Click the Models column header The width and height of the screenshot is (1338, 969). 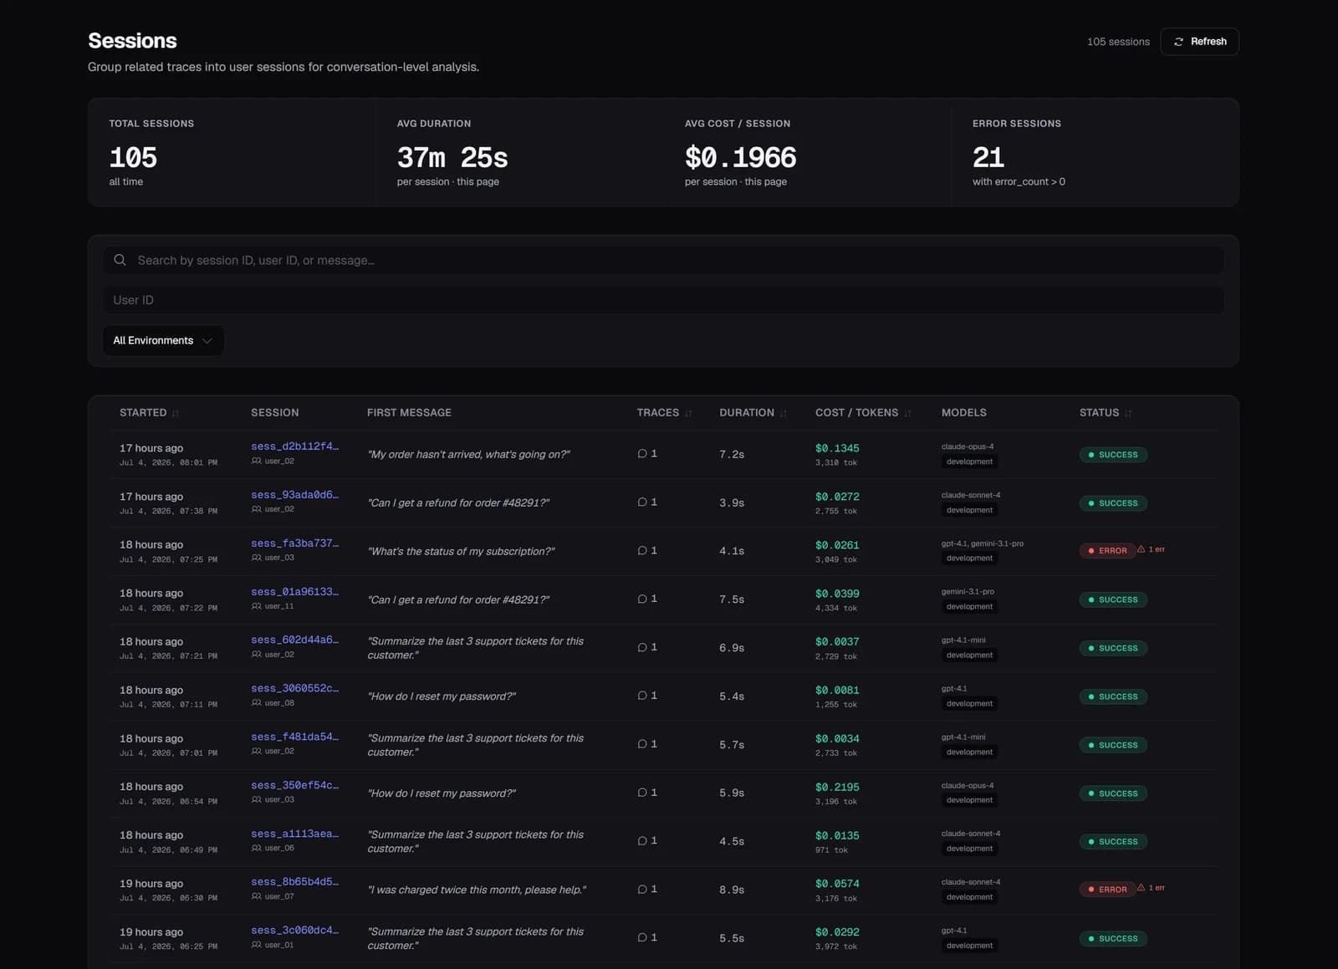pyautogui.click(x=963, y=413)
